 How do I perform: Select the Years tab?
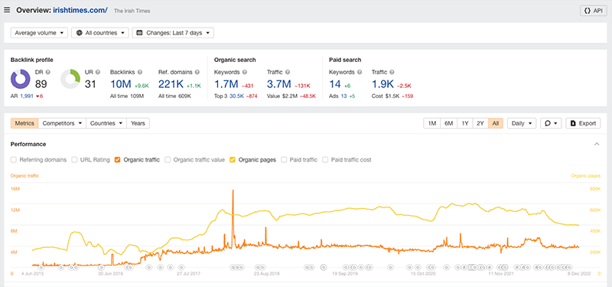pos(138,123)
